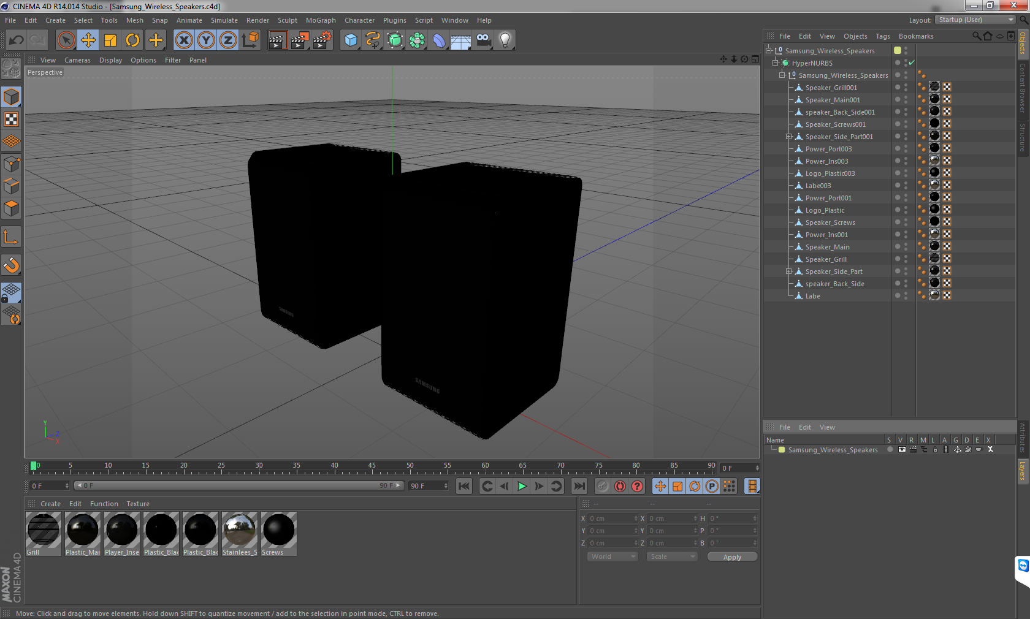
Task: Enable Snap magnet icon
Action: point(11,265)
